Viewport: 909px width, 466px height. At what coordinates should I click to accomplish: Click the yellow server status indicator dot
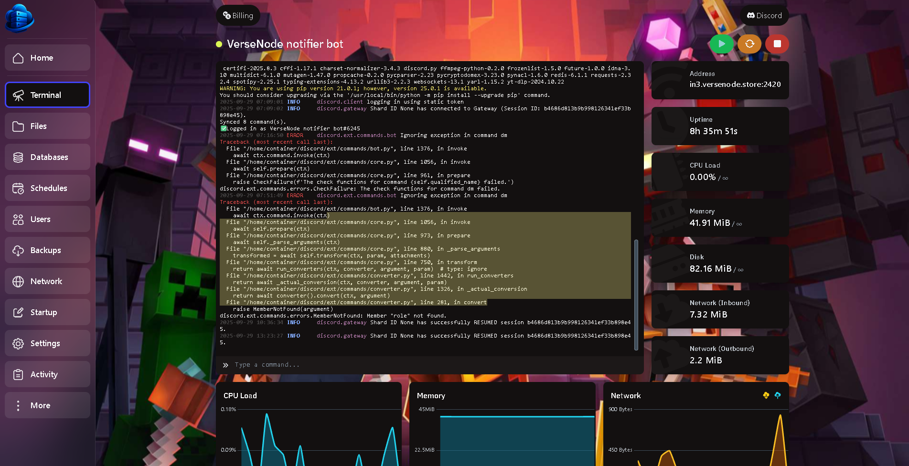[219, 44]
